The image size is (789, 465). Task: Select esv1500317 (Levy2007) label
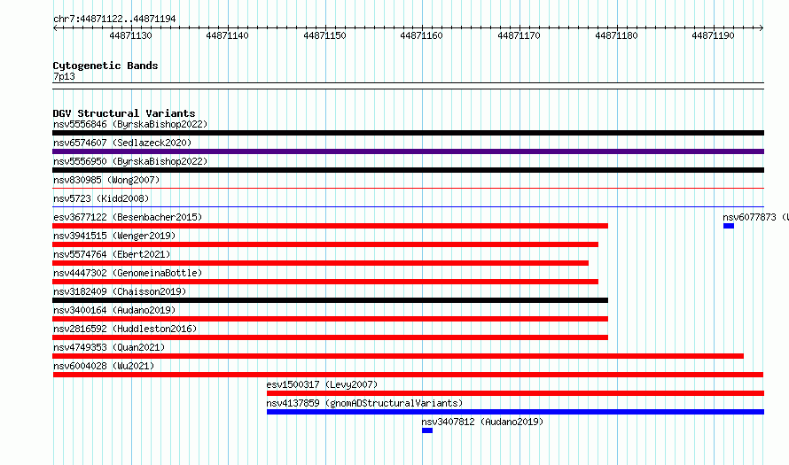(x=322, y=384)
